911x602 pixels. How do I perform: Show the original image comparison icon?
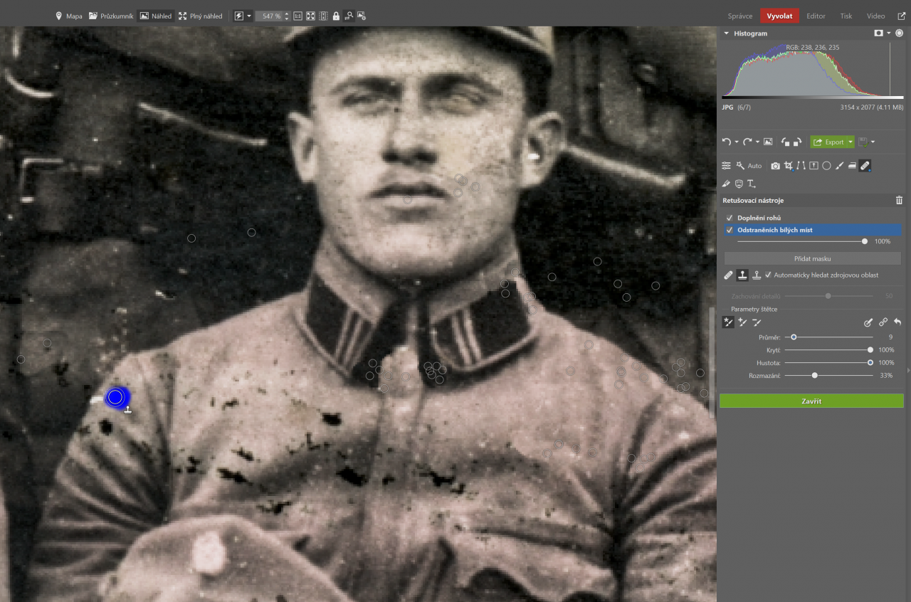click(768, 142)
